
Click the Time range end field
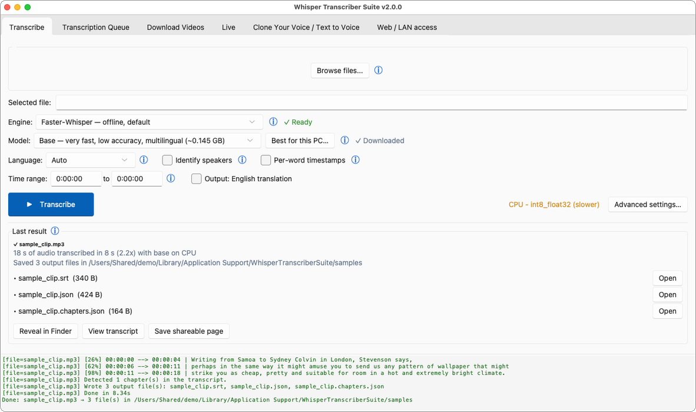coord(137,179)
